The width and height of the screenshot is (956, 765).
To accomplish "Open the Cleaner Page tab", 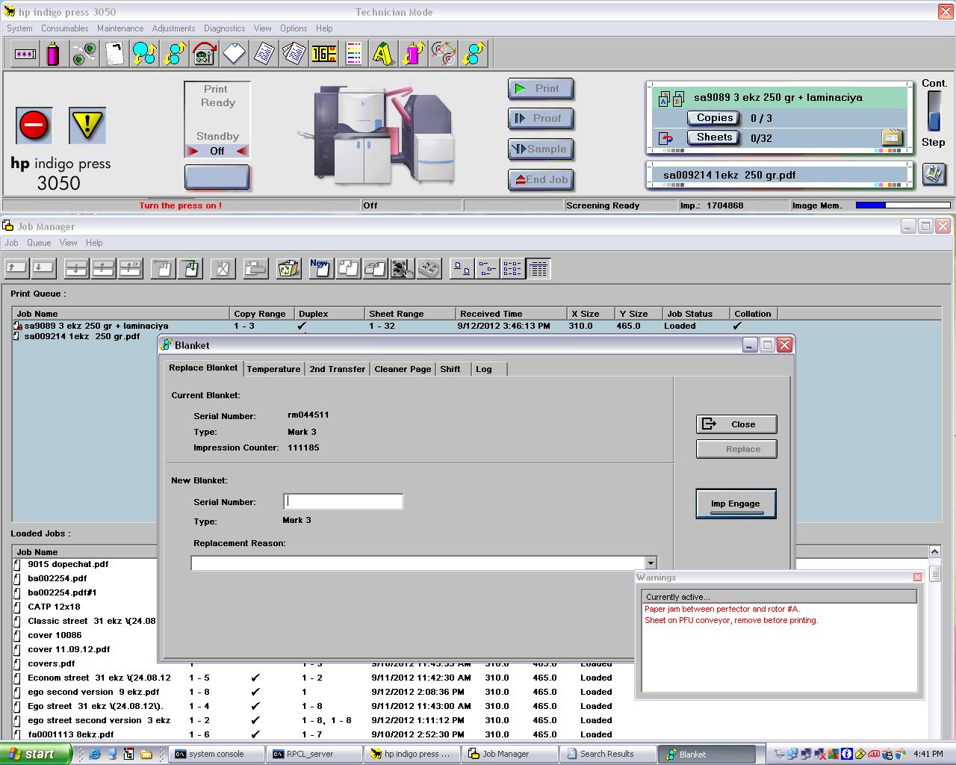I will [x=403, y=369].
